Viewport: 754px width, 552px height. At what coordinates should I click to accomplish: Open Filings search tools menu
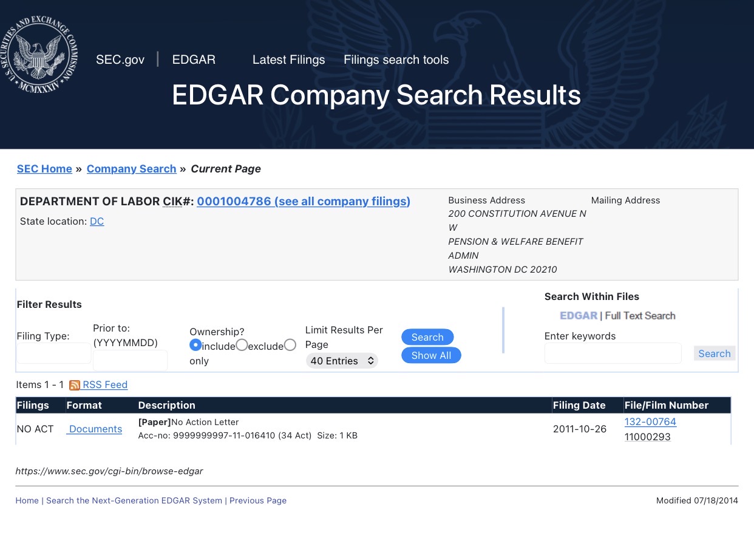(396, 60)
